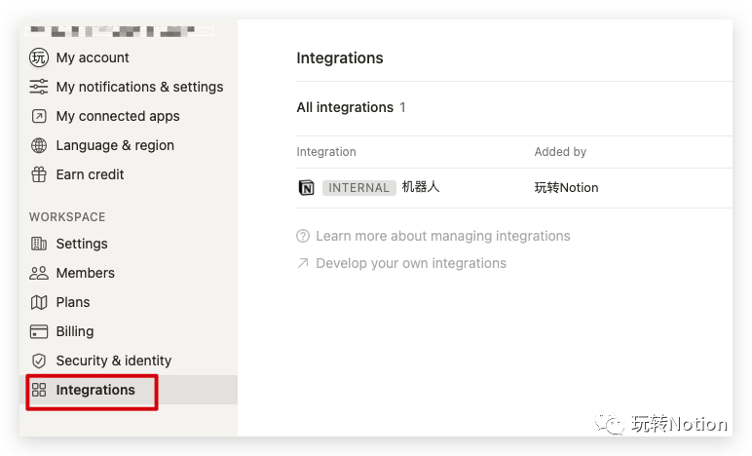Click the Language & region globe icon
This screenshot has height=456, width=752.
[39, 145]
